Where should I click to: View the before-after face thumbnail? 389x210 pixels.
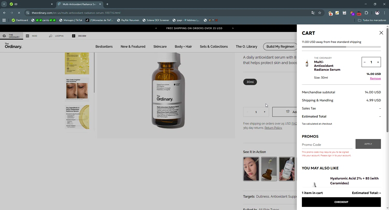tap(77, 89)
